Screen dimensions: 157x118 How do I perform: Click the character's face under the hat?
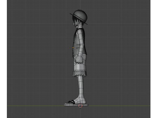pos(76,24)
